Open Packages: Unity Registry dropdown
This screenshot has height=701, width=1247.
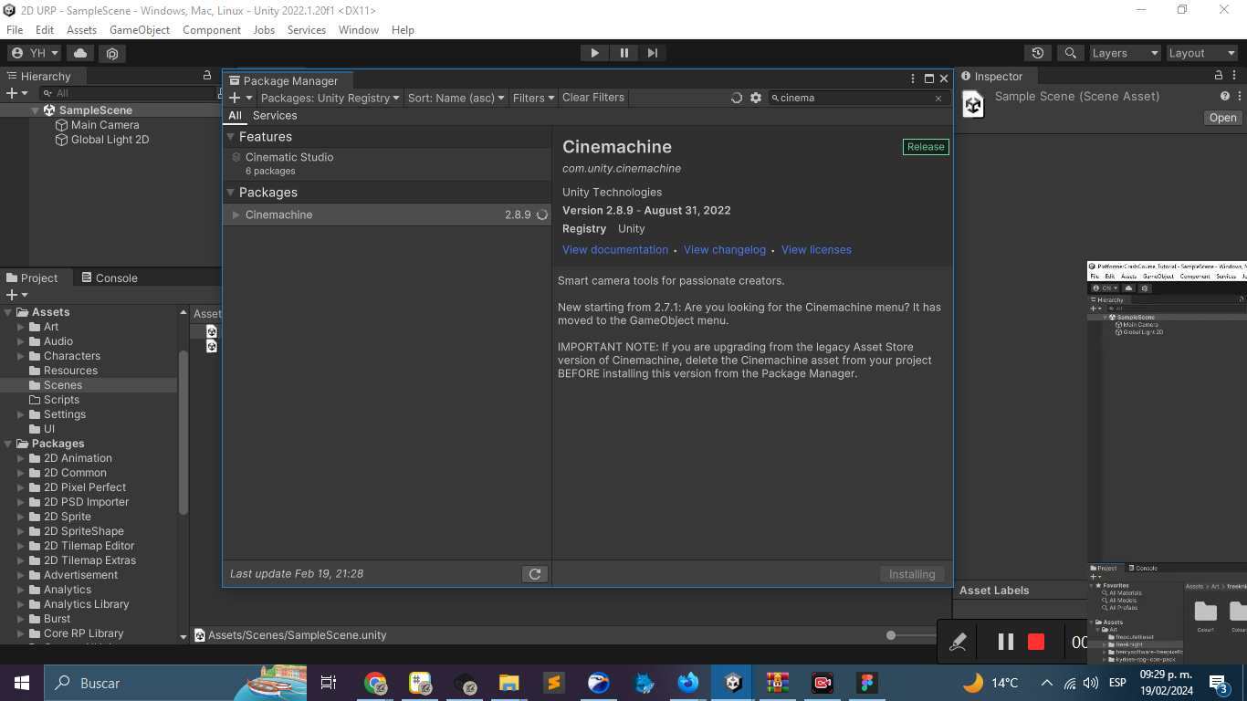(330, 98)
